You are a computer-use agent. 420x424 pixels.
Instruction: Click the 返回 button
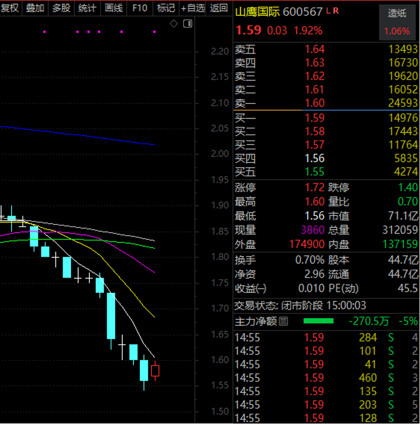(219, 8)
